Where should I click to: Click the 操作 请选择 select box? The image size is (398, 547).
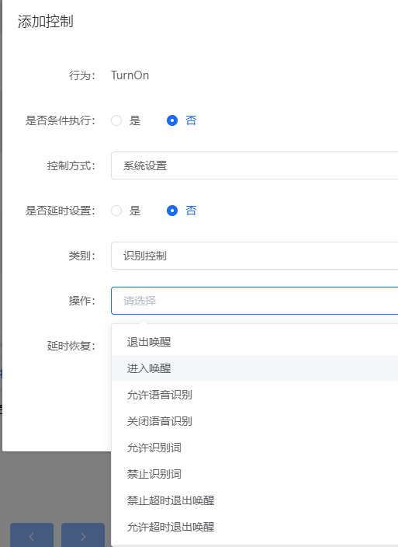(x=254, y=301)
